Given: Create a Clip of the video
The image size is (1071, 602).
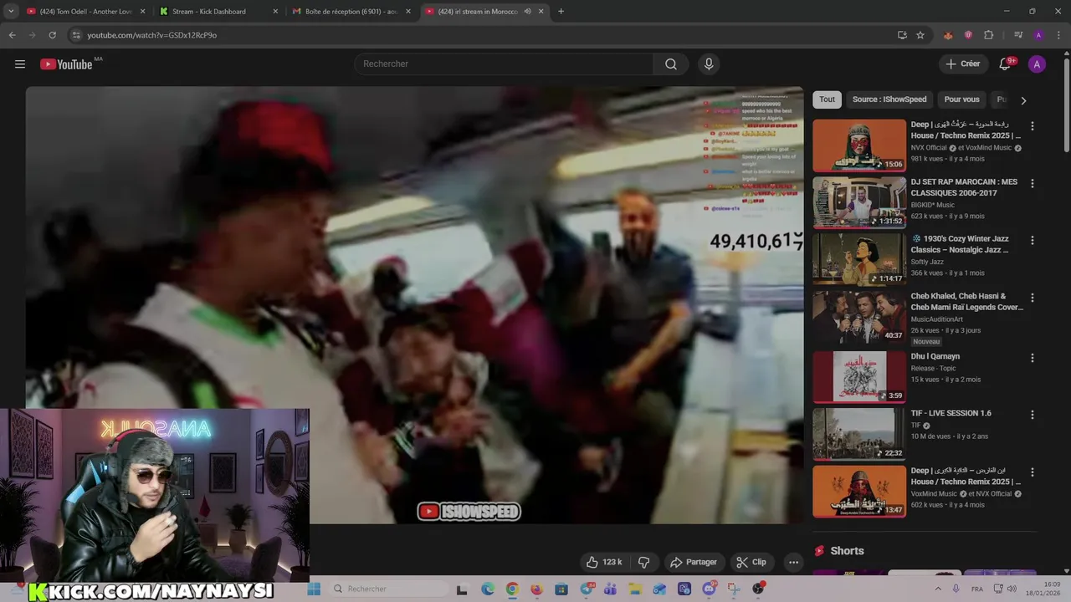Looking at the screenshot, I should point(751,562).
